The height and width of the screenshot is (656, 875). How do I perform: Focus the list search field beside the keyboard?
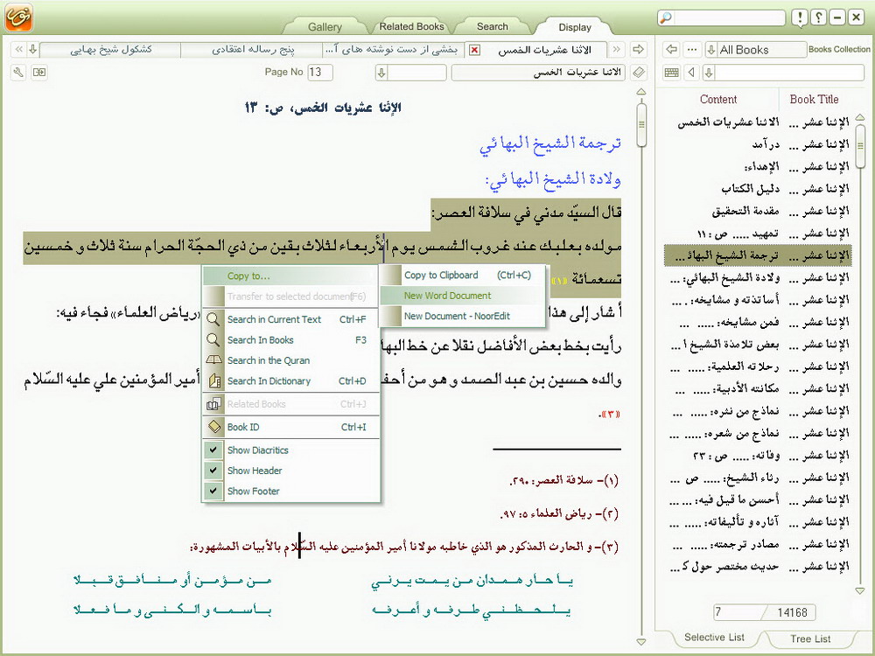click(x=789, y=72)
